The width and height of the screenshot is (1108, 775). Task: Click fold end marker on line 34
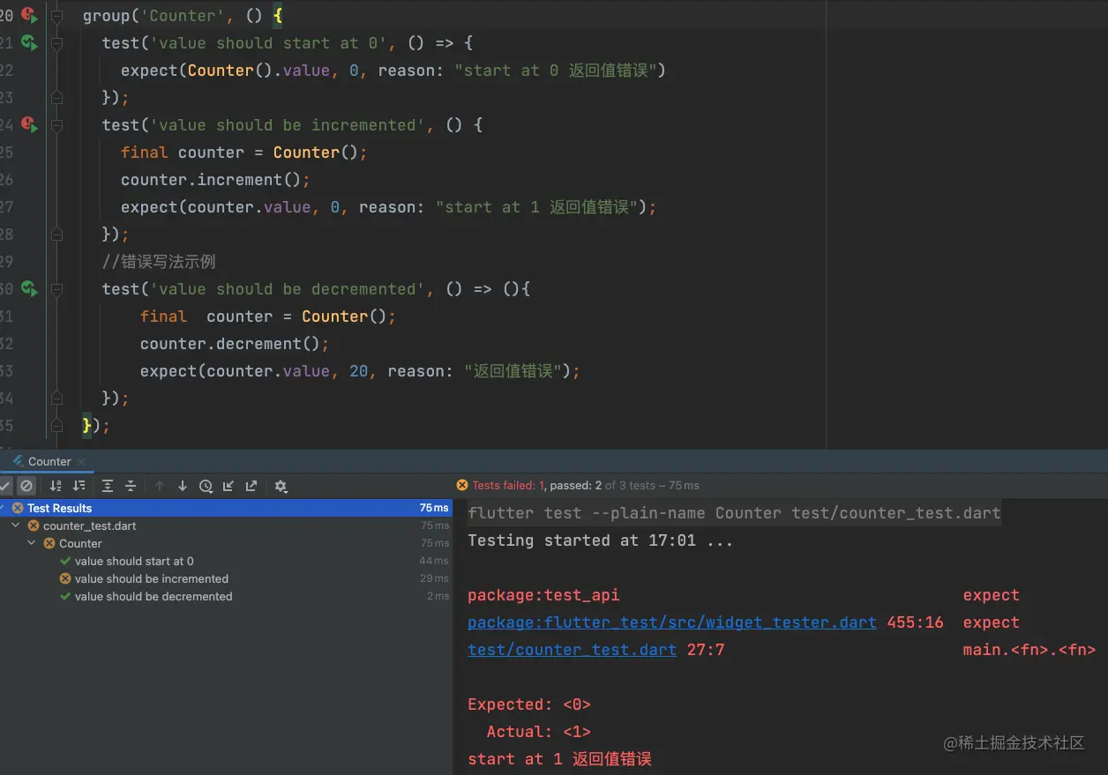[56, 399]
